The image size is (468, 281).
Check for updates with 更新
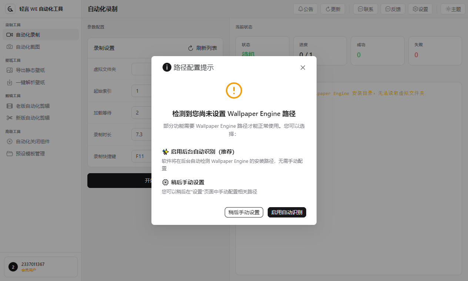[x=332, y=8]
